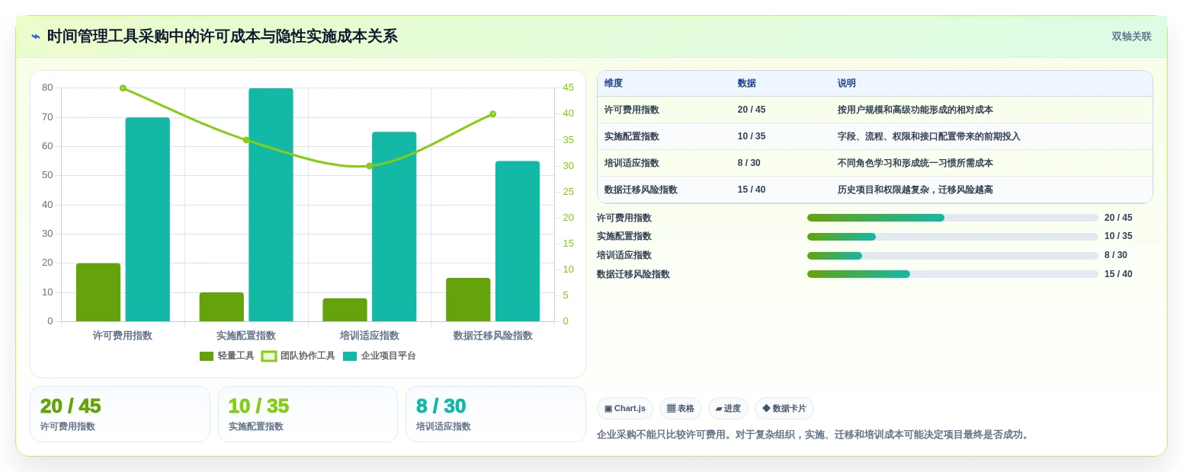Click x-axis label 数据迁移风险指数

(x=492, y=336)
